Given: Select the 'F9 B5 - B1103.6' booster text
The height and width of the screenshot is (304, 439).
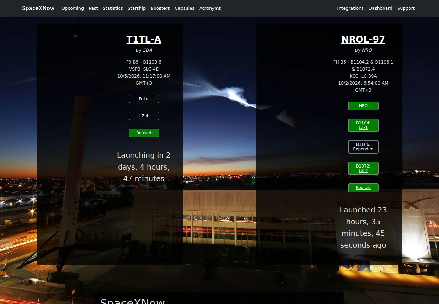Looking at the screenshot, I should [144, 62].
